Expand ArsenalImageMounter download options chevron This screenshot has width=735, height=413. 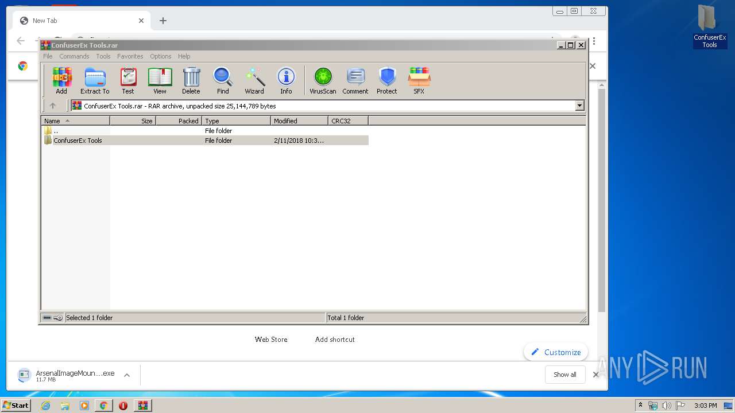[127, 375]
